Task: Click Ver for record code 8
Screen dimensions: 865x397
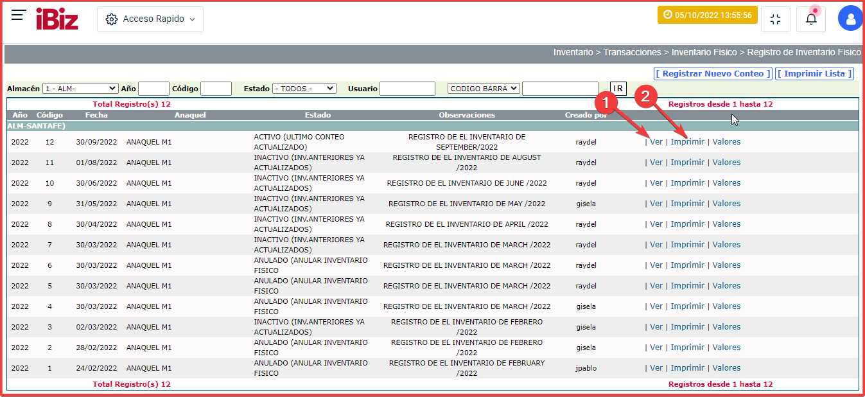Action: tap(656, 224)
